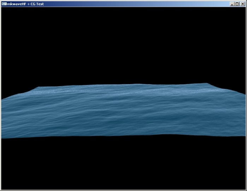247x191 pixels.
Task: Click the black bottom-right corner of the viewport
Action: pos(242,186)
